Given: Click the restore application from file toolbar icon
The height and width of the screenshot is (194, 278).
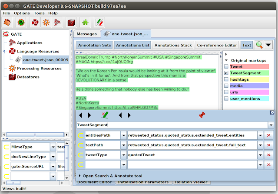Looking at the screenshot, I should [7, 22].
